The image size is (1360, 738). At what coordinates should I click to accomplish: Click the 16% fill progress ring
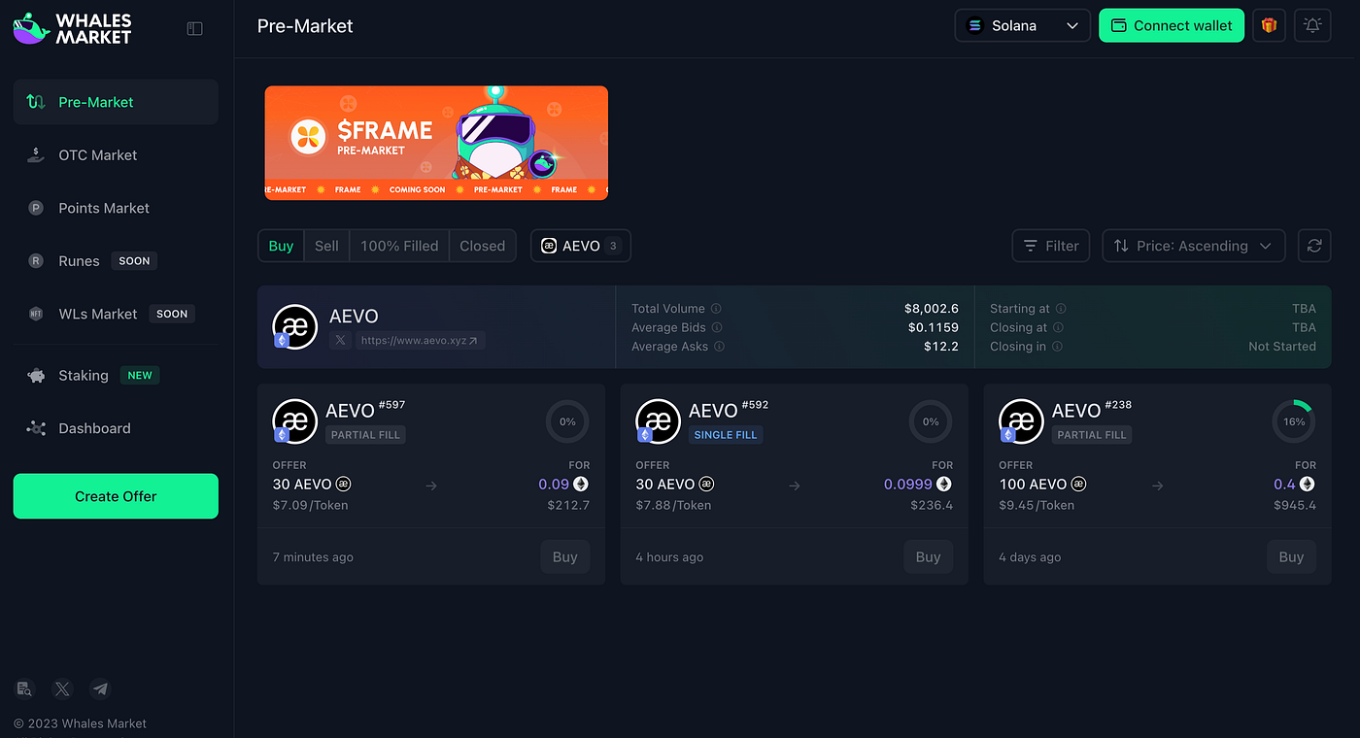click(1294, 421)
